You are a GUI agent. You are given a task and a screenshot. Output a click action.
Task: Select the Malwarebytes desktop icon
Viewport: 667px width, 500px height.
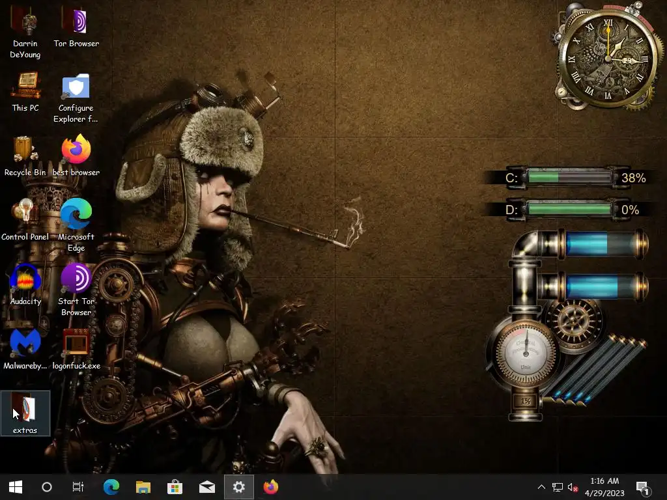tap(25, 349)
